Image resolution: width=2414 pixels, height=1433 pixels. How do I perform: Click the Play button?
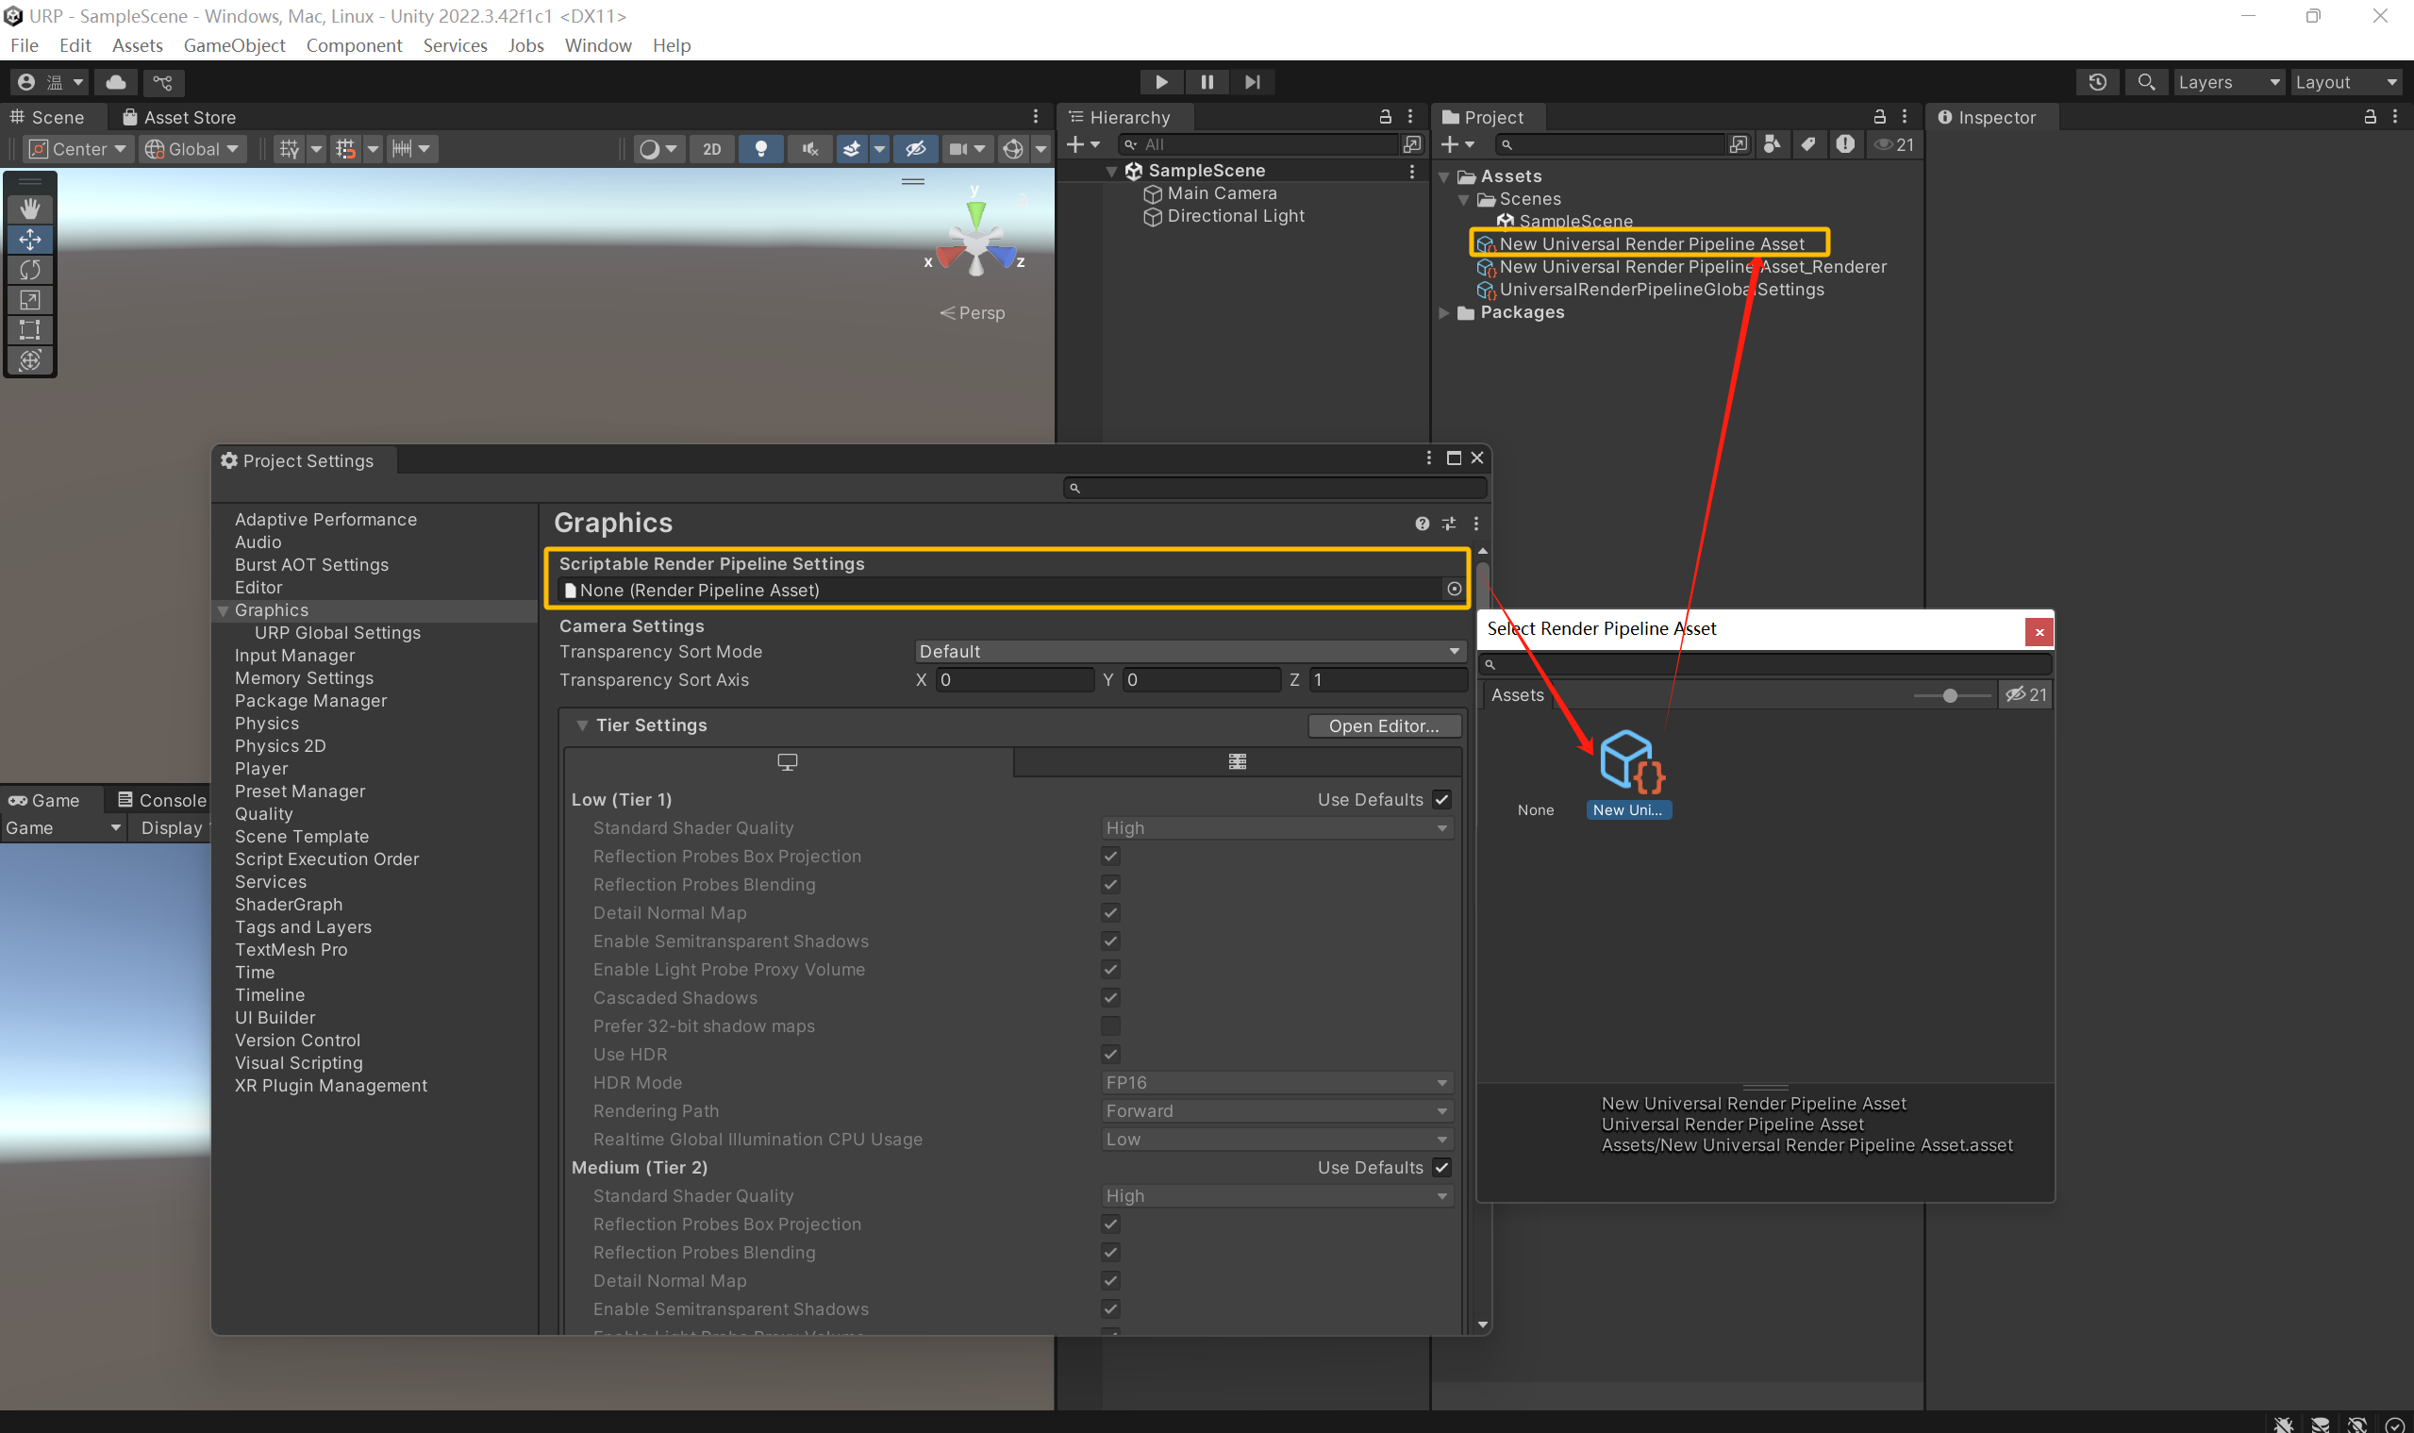(1160, 82)
